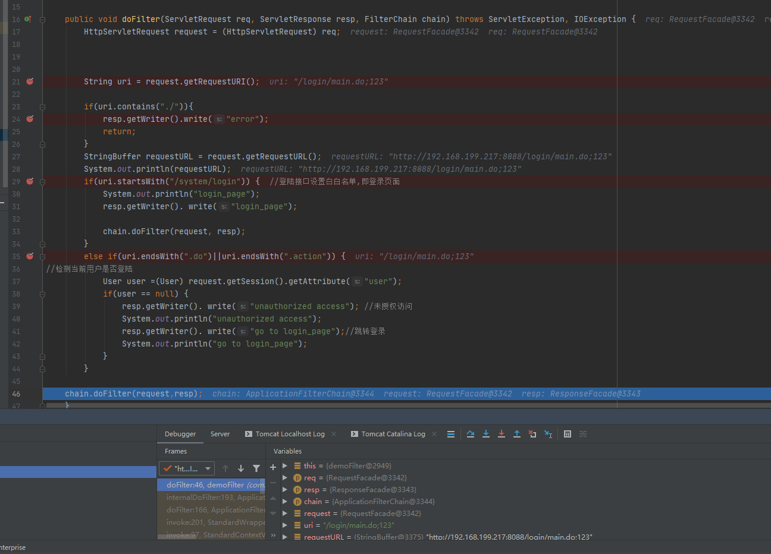
Task: Add a new watch with plus button
Action: click(x=273, y=467)
